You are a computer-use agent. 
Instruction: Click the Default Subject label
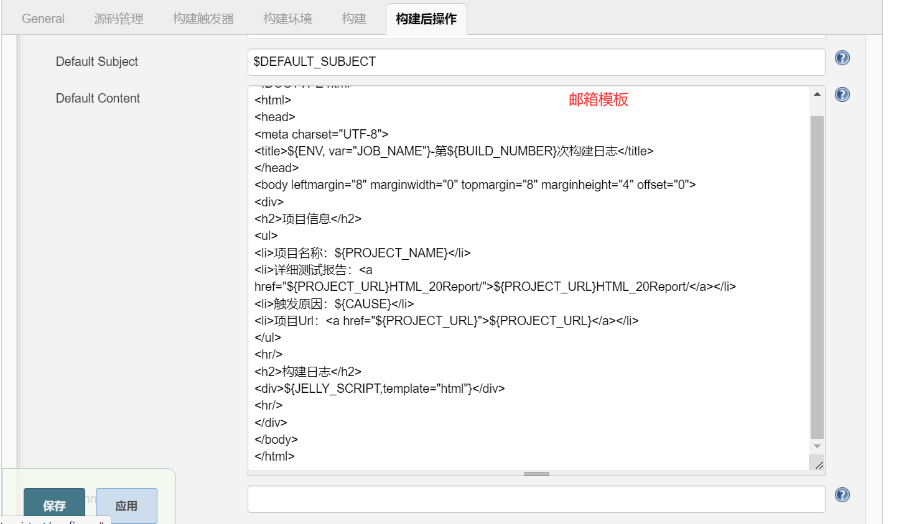click(x=97, y=62)
